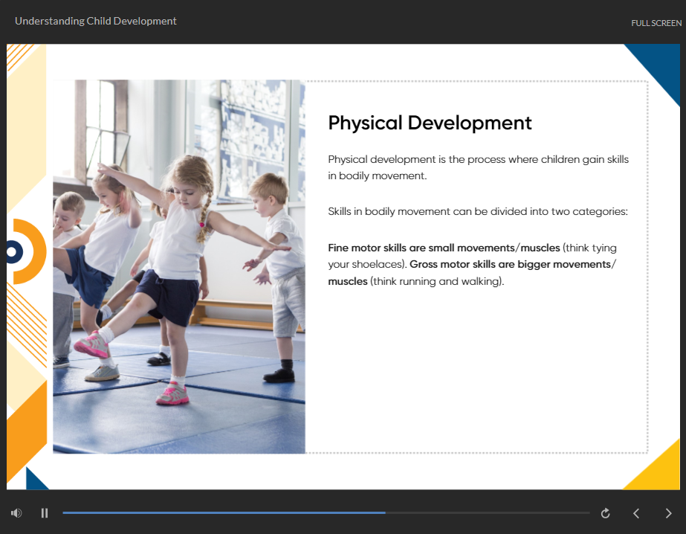The height and width of the screenshot is (534, 686).
Task: Click the played blue portion of the seekbar
Action: 223,512
